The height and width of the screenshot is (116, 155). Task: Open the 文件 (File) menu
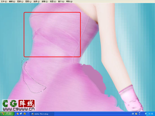click(x=4, y=1)
